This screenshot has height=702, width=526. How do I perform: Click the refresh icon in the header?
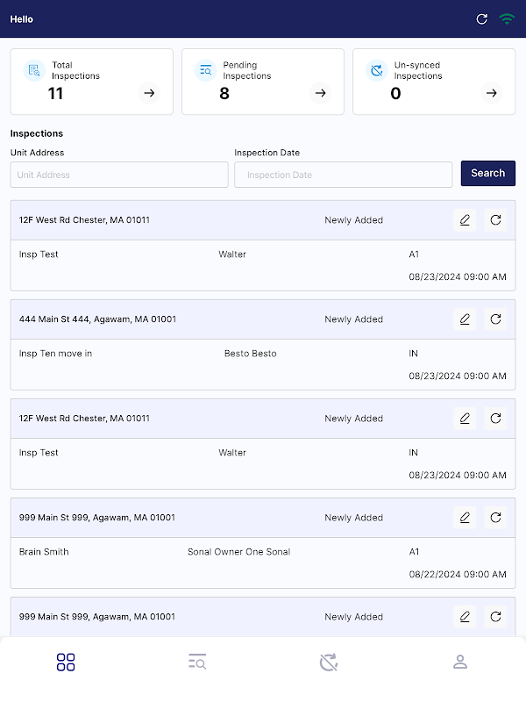click(481, 18)
